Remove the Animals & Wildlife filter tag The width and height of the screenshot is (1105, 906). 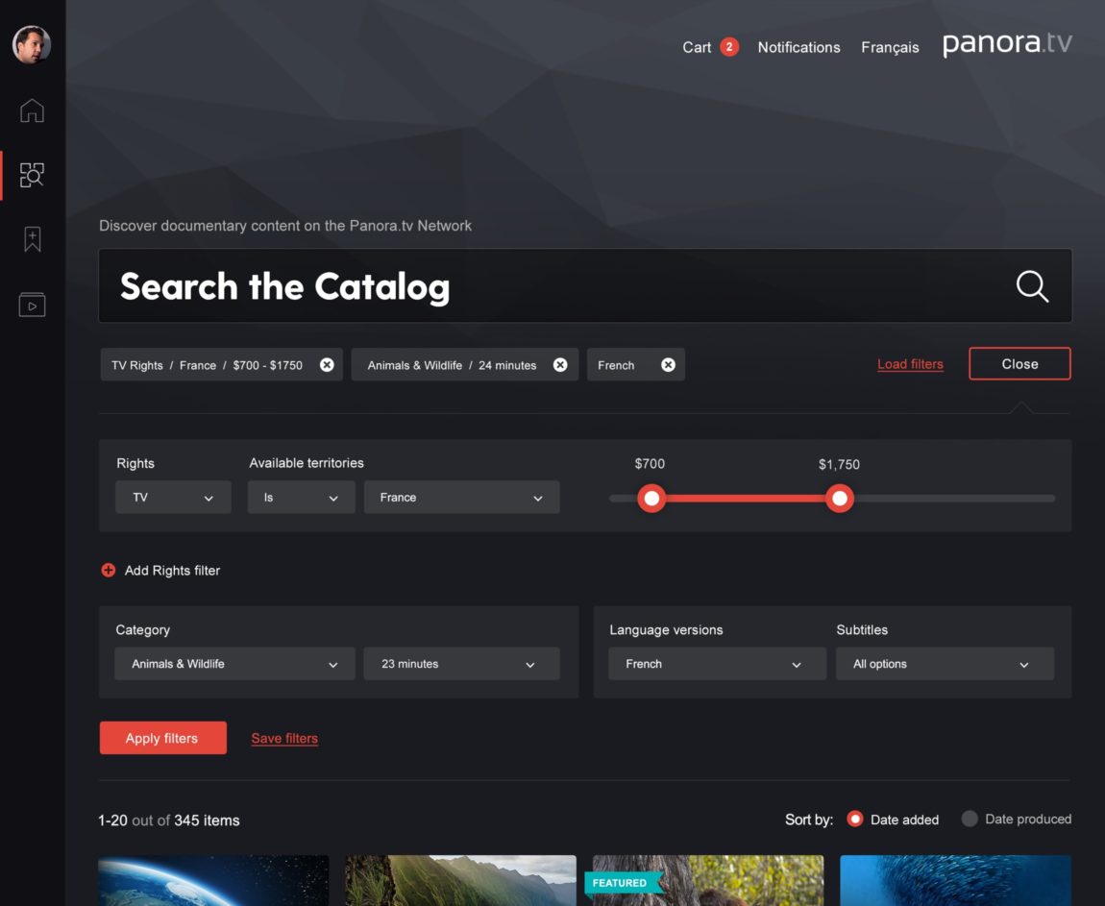click(560, 365)
